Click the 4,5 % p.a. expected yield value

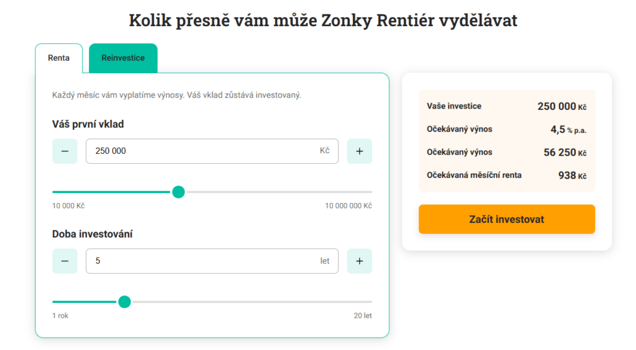(x=568, y=130)
